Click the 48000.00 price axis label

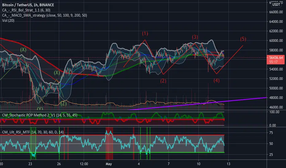point(276,98)
